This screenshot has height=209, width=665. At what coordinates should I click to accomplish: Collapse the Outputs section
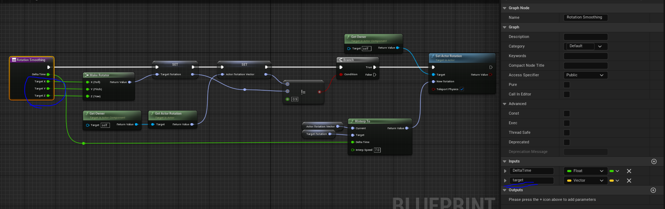click(505, 190)
